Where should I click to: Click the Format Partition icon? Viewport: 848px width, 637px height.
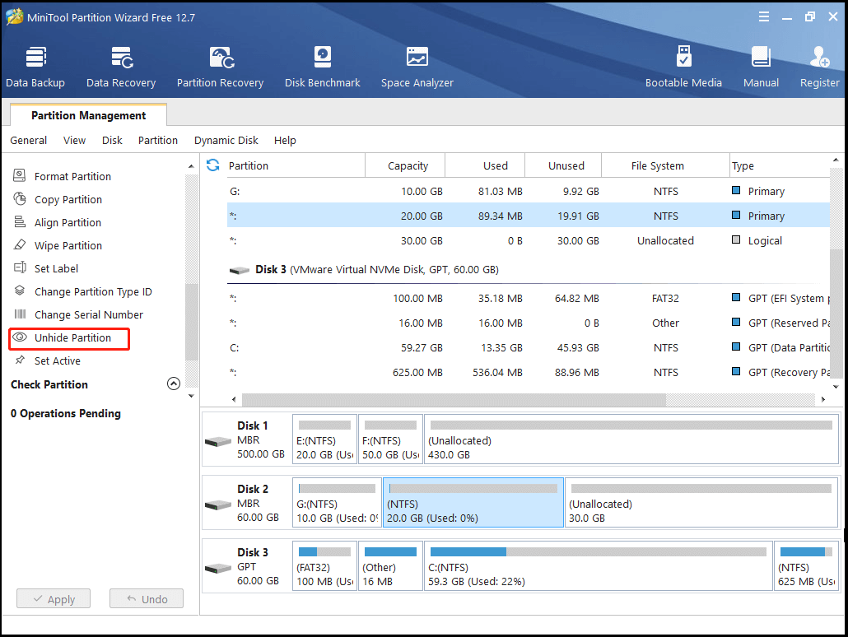coord(20,175)
